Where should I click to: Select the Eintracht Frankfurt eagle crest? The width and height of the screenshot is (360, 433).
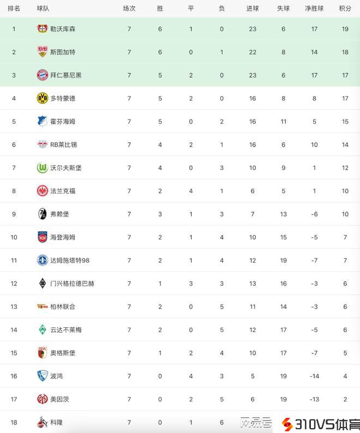click(x=43, y=191)
